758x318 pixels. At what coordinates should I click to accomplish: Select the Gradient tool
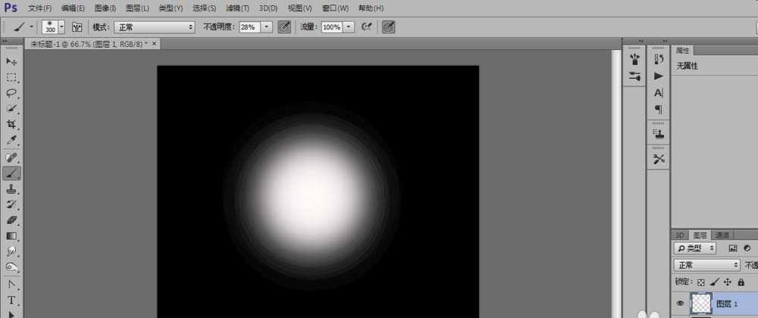coord(11,235)
